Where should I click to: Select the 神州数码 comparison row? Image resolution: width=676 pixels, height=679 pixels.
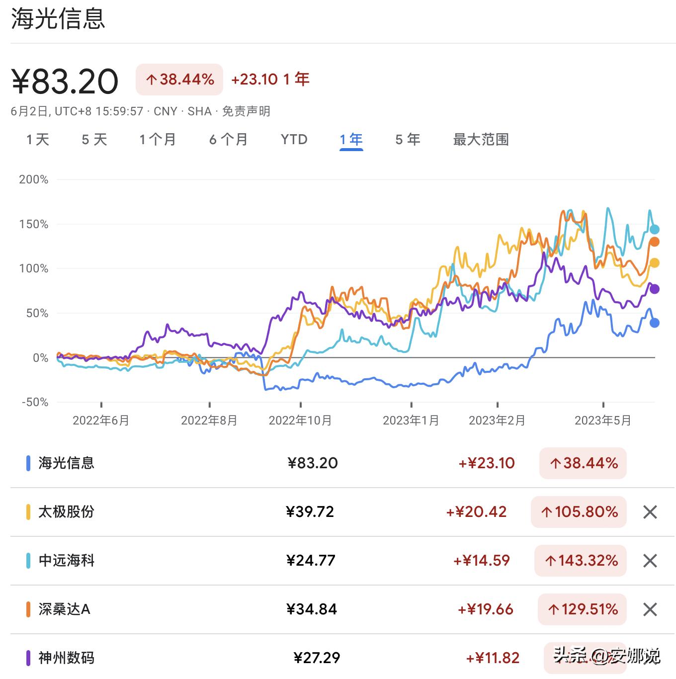[199, 657]
